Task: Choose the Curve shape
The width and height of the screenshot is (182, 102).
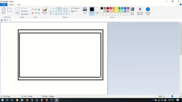Action: [x=53, y=8]
